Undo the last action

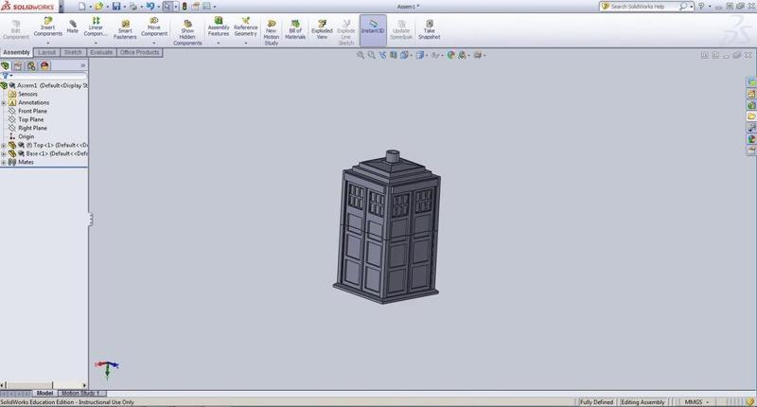pyautogui.click(x=150, y=7)
